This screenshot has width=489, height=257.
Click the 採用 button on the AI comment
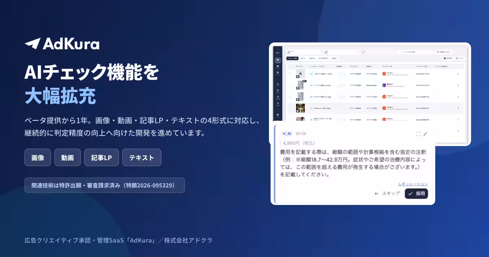(416, 194)
